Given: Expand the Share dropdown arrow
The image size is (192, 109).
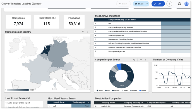Looking at the screenshot, I should (147, 4).
